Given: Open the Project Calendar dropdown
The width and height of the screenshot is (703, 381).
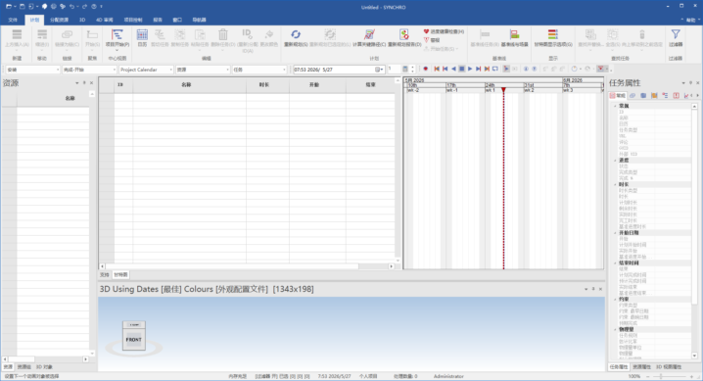Looking at the screenshot, I should (146, 70).
